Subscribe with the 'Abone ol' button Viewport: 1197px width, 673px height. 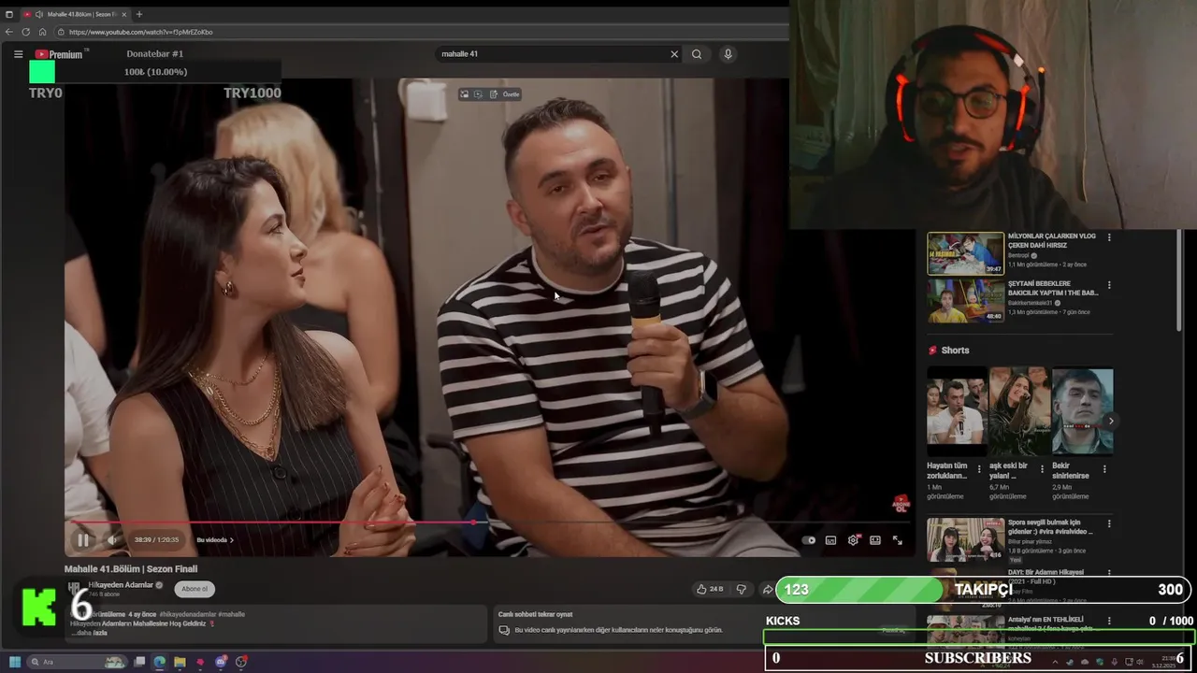(x=195, y=589)
